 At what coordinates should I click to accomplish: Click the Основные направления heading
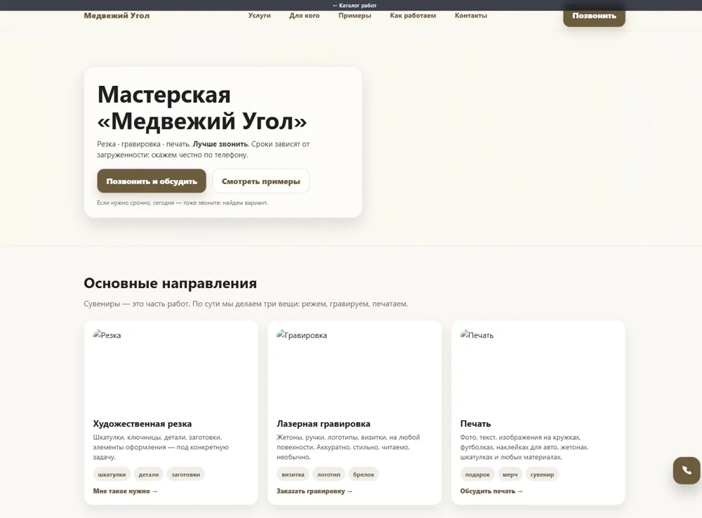(170, 283)
